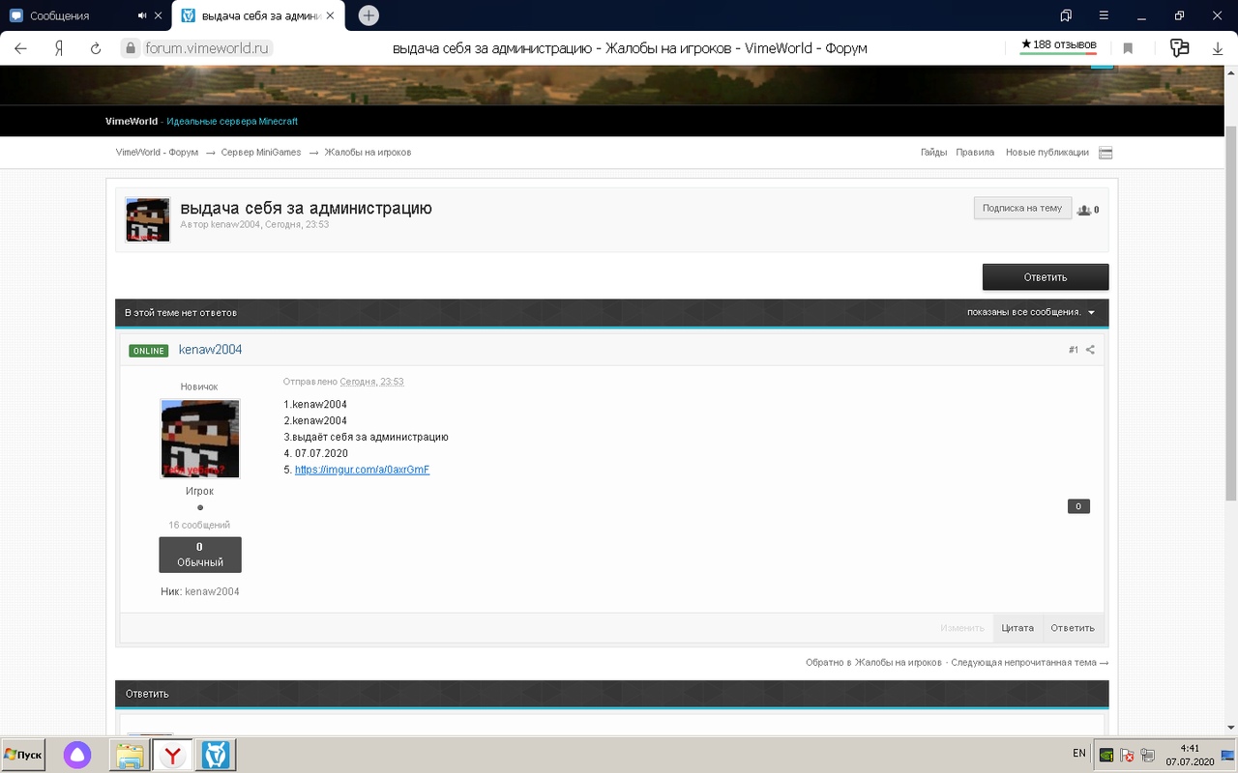Open the Правила menu link
This screenshot has width=1238, height=773.
coord(975,153)
